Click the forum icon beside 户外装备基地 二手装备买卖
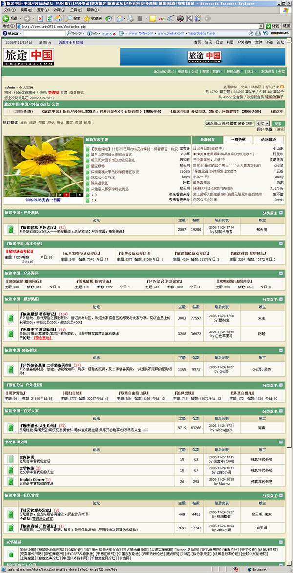The height and width of the screenshot is (573, 293). point(11,369)
